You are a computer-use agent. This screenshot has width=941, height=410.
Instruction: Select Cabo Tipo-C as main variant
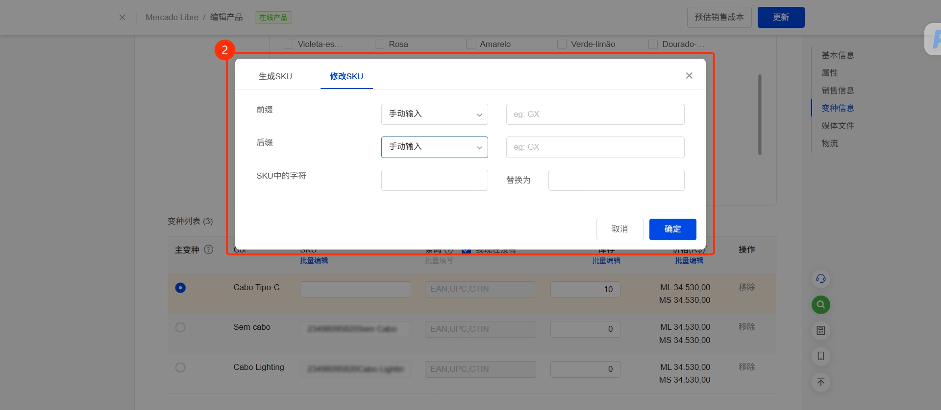180,288
